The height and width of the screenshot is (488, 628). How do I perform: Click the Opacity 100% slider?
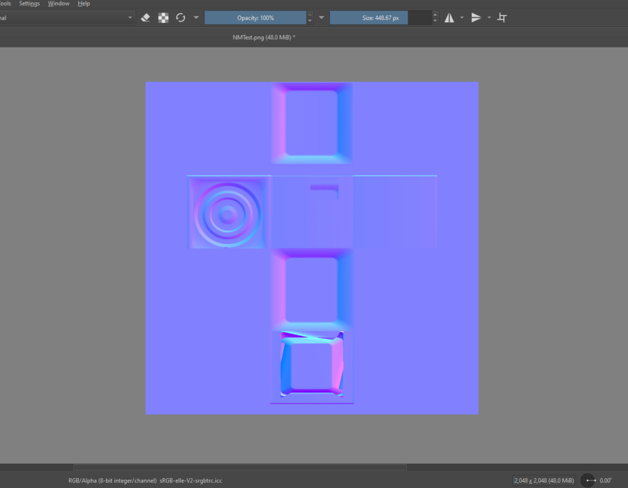tap(255, 17)
